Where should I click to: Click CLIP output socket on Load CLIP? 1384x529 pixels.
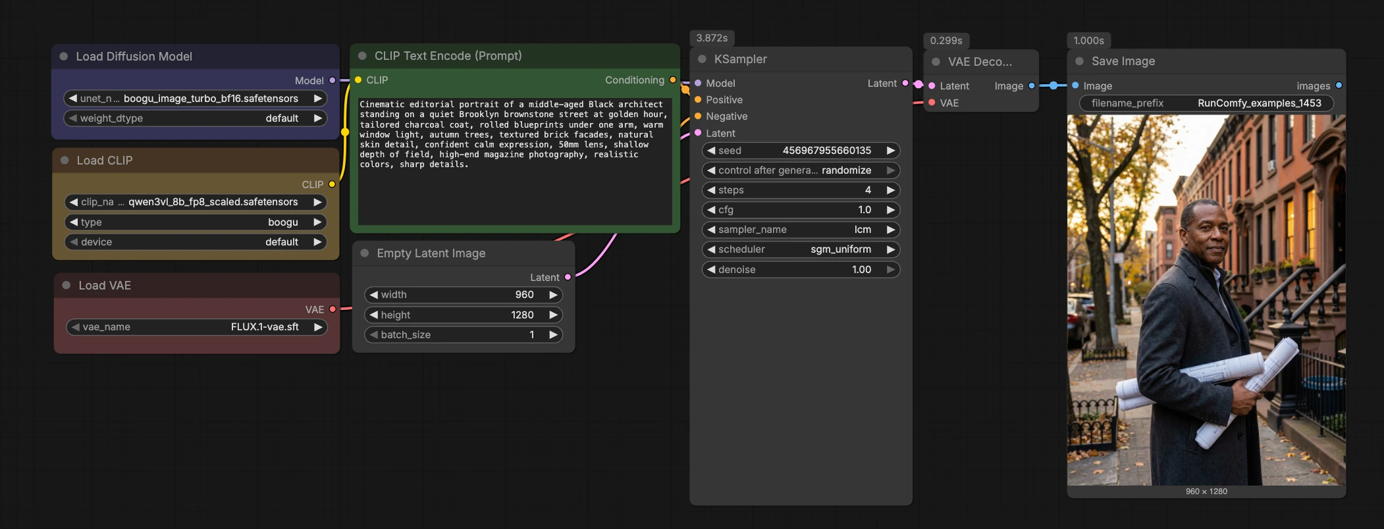pos(332,184)
